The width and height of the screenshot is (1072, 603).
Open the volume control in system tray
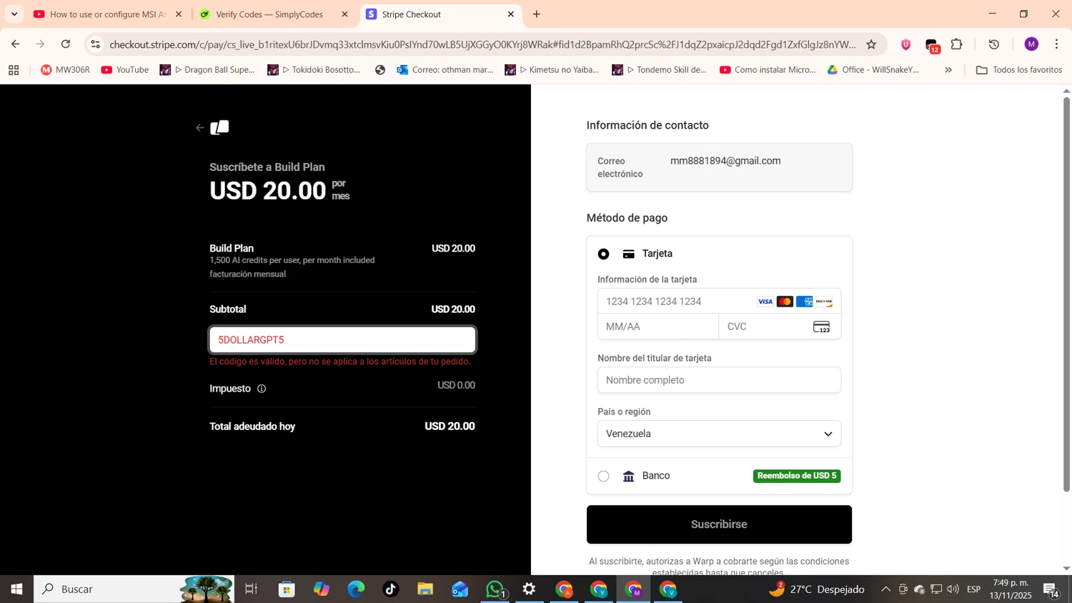[953, 589]
